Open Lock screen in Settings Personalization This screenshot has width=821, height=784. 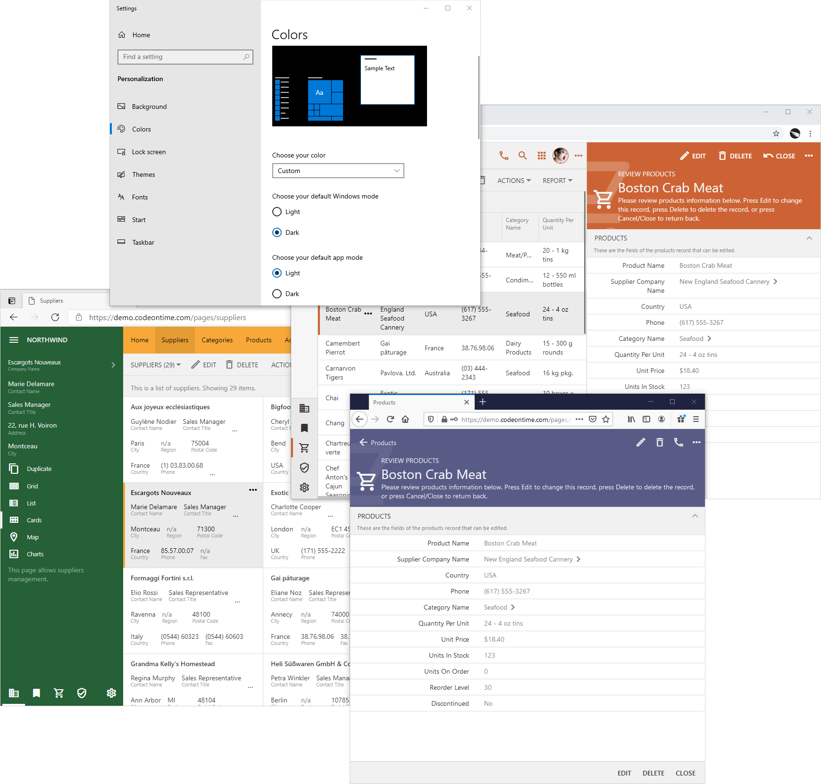point(149,152)
